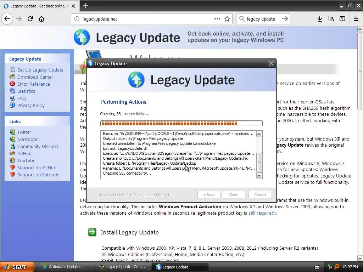This screenshot has width=363, height=272.
Task: Close the Legacy Update installer dialog
Action: click(271, 63)
